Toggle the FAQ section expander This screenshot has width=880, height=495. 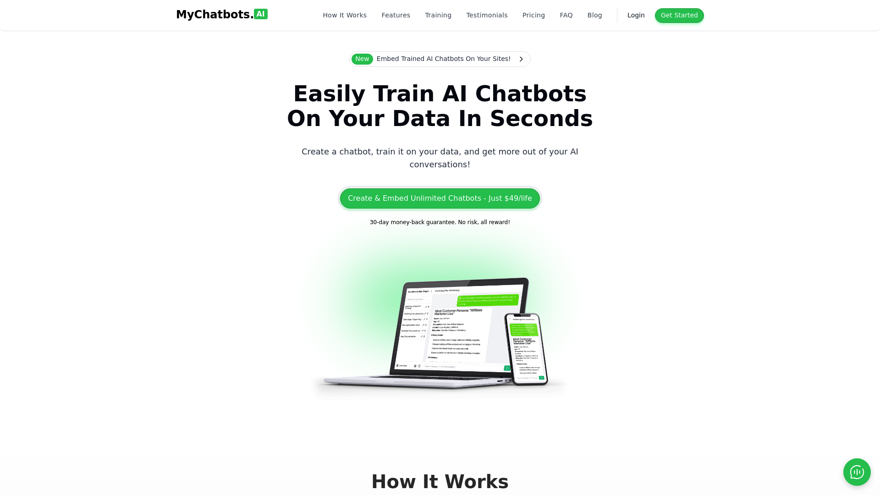[x=566, y=15]
